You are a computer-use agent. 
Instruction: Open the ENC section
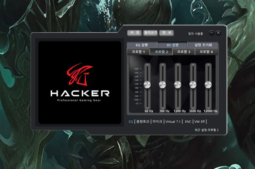point(188,121)
